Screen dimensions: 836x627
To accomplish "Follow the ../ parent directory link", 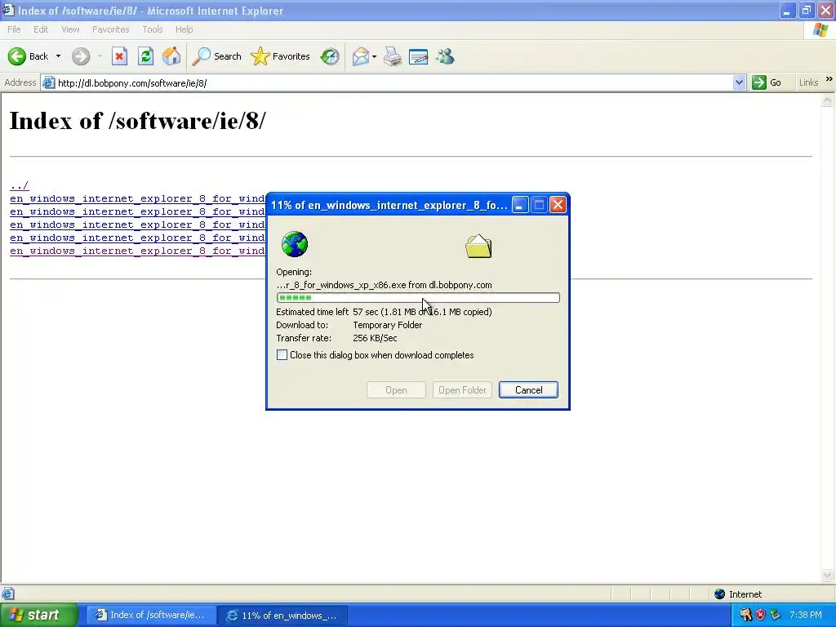I will point(20,185).
